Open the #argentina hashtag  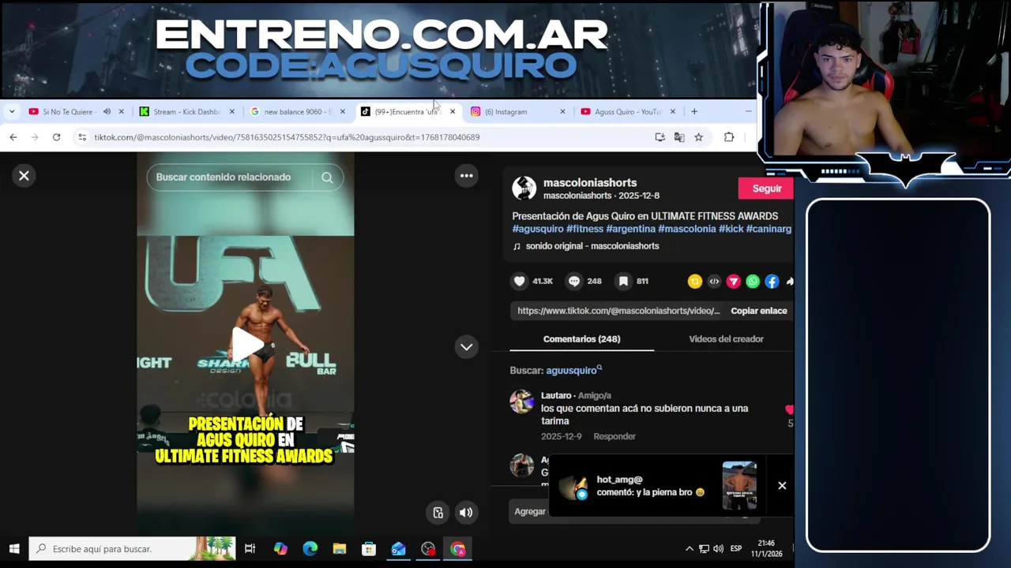click(x=631, y=229)
